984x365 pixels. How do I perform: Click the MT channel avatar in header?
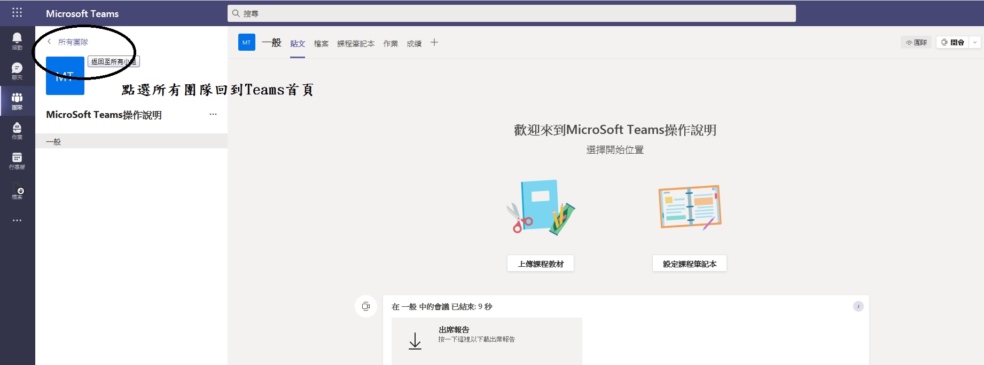click(x=247, y=42)
